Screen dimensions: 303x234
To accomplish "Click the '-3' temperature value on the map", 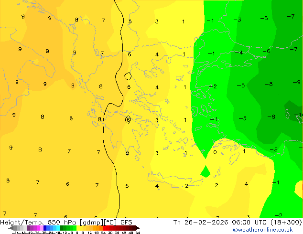I will click(238, 20).
